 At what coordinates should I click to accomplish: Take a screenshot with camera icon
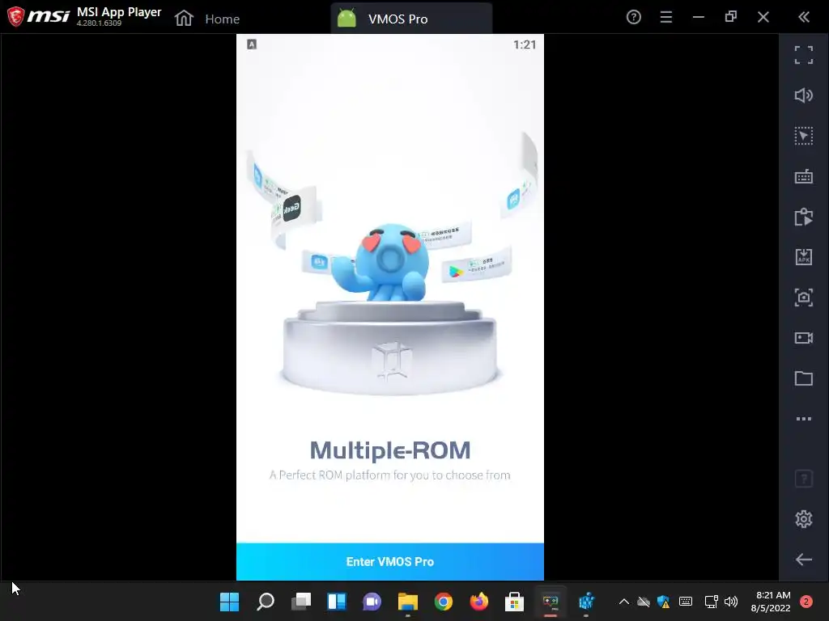coord(804,298)
